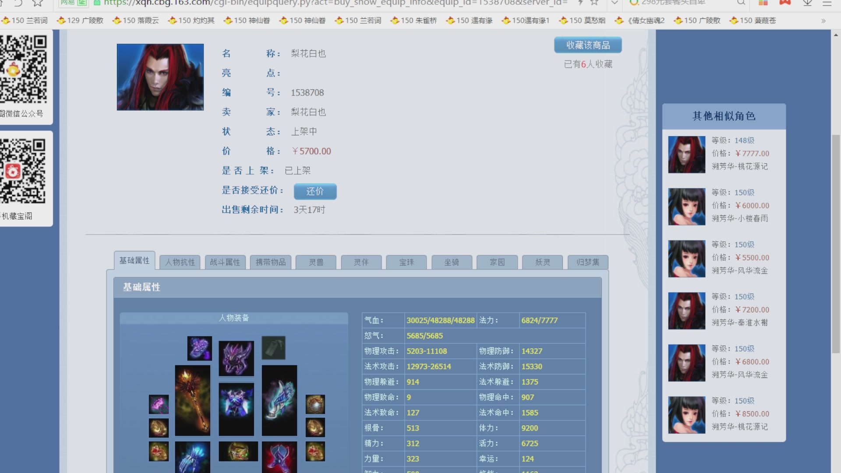
Task: Click 灵件 tab icon
Action: [361, 261]
